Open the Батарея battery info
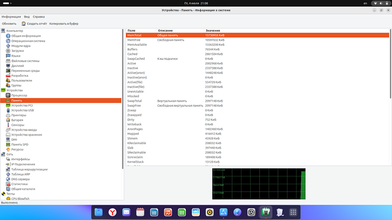Image resolution: width=392 pixels, height=220 pixels. click(17, 120)
